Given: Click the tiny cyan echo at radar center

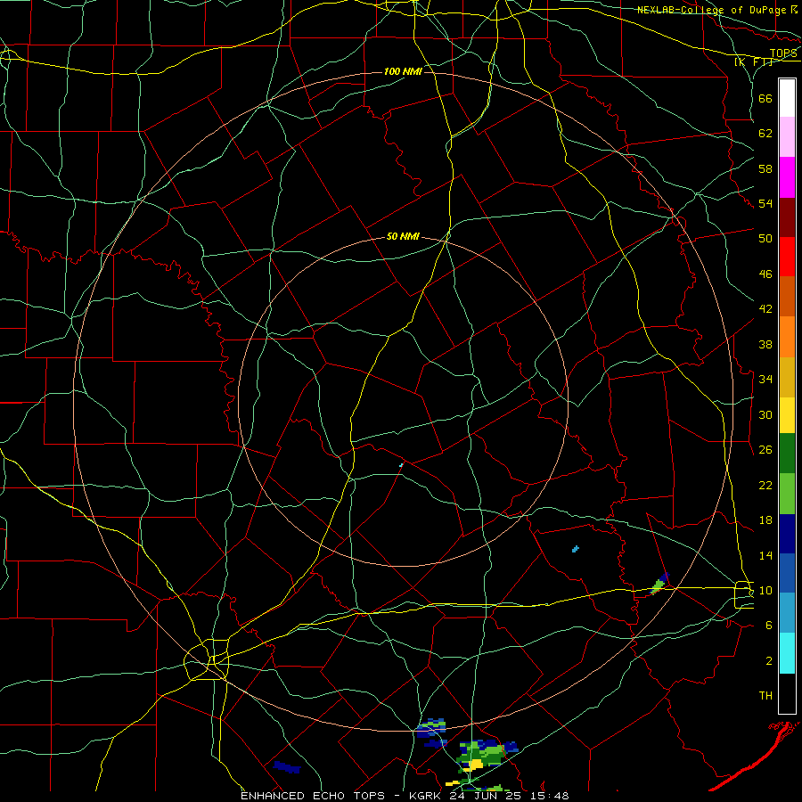Looking at the screenshot, I should [x=401, y=465].
